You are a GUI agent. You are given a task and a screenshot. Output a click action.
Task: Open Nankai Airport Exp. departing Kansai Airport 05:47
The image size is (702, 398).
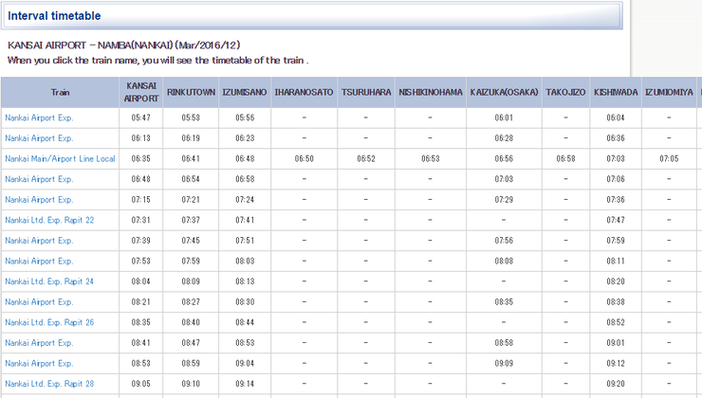[39, 118]
